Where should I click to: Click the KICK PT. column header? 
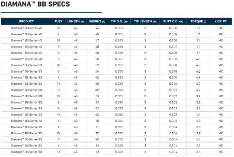(221, 21)
